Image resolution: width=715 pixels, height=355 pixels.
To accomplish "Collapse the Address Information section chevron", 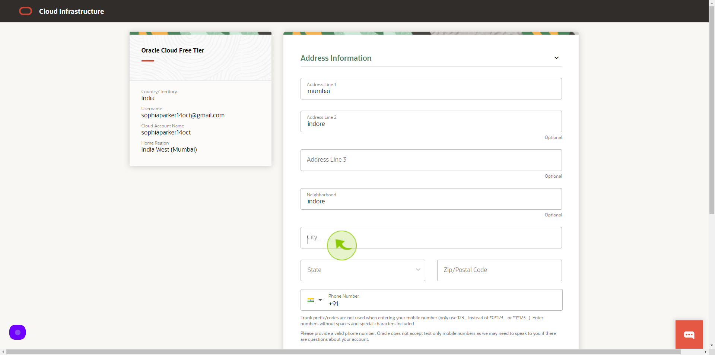I will point(556,58).
